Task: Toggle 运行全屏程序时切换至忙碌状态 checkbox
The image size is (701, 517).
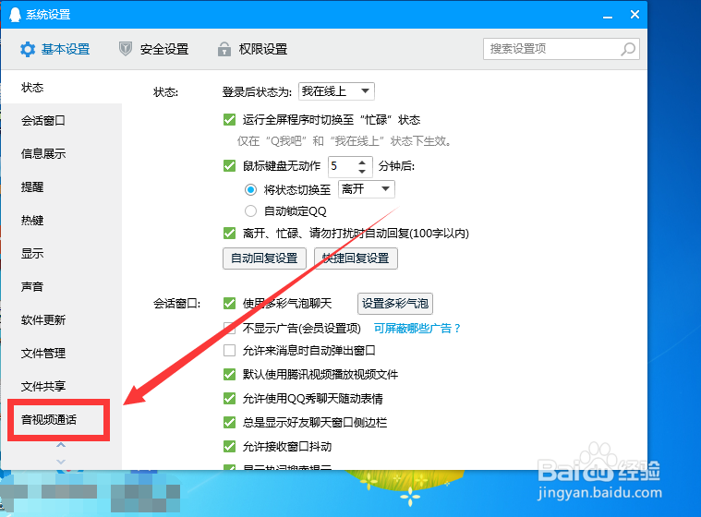Action: pos(229,120)
